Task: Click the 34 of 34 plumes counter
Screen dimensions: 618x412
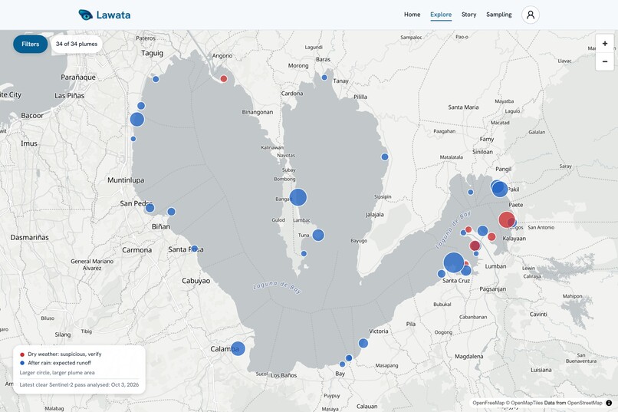Action: pyautogui.click(x=77, y=44)
